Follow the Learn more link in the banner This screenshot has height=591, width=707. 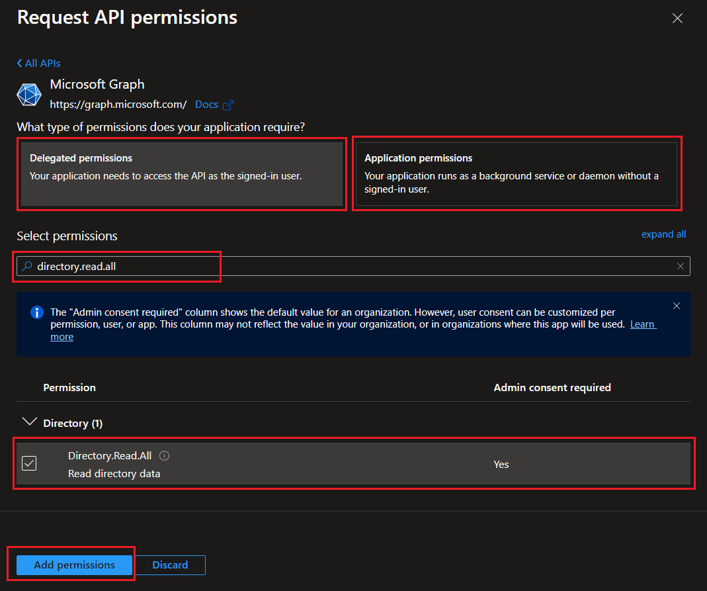click(x=642, y=324)
